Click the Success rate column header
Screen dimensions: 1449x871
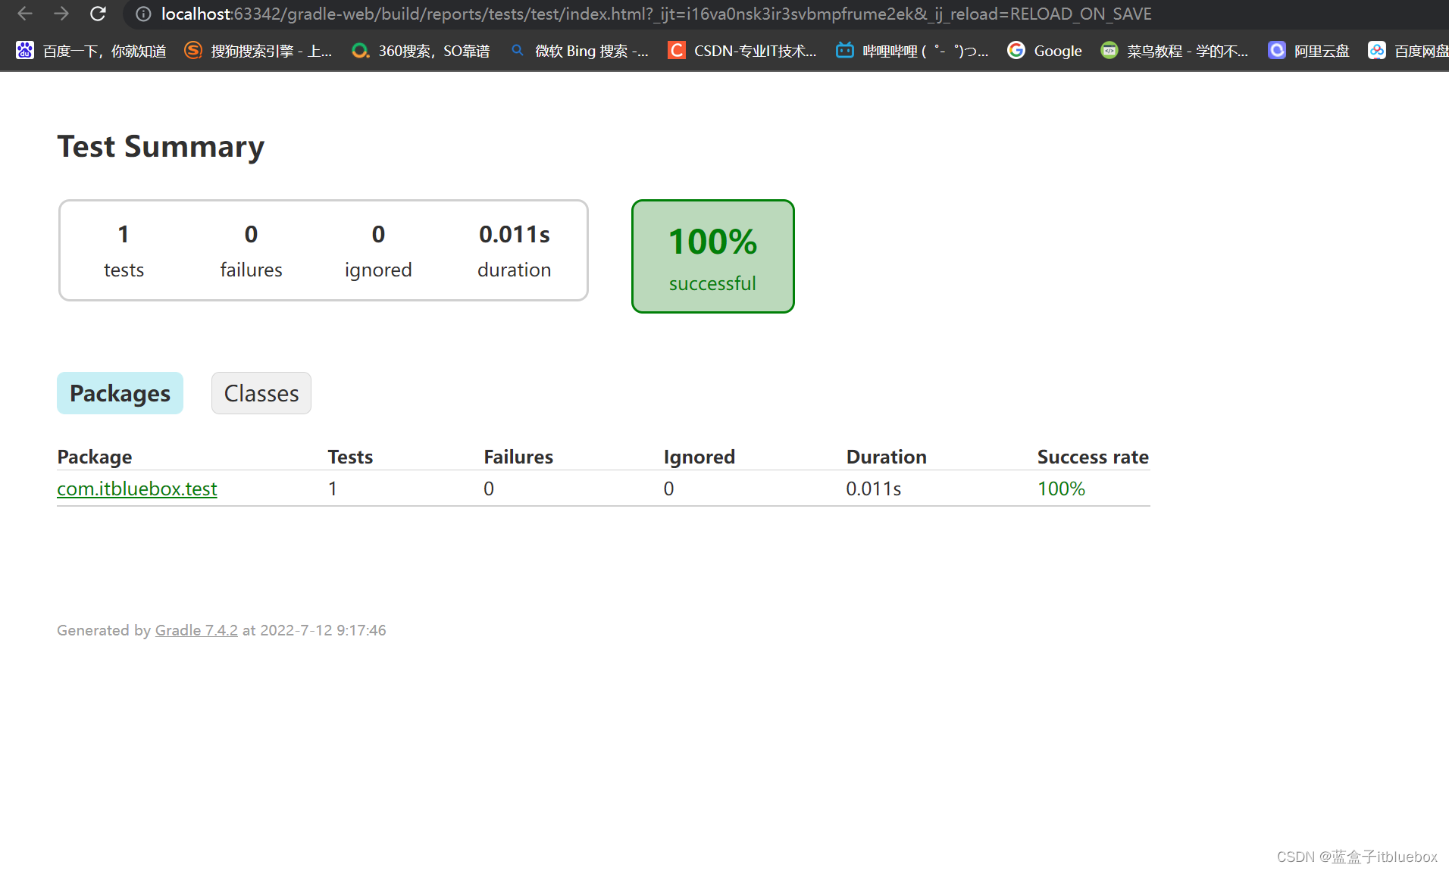pyautogui.click(x=1093, y=457)
